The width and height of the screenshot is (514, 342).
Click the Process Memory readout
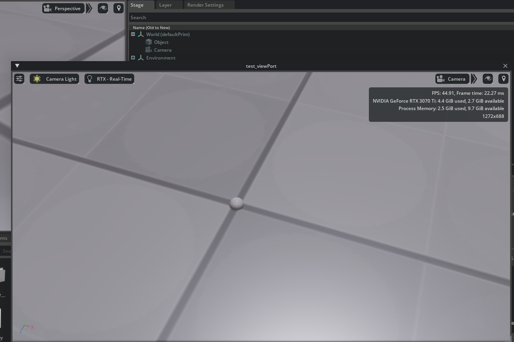451,108
